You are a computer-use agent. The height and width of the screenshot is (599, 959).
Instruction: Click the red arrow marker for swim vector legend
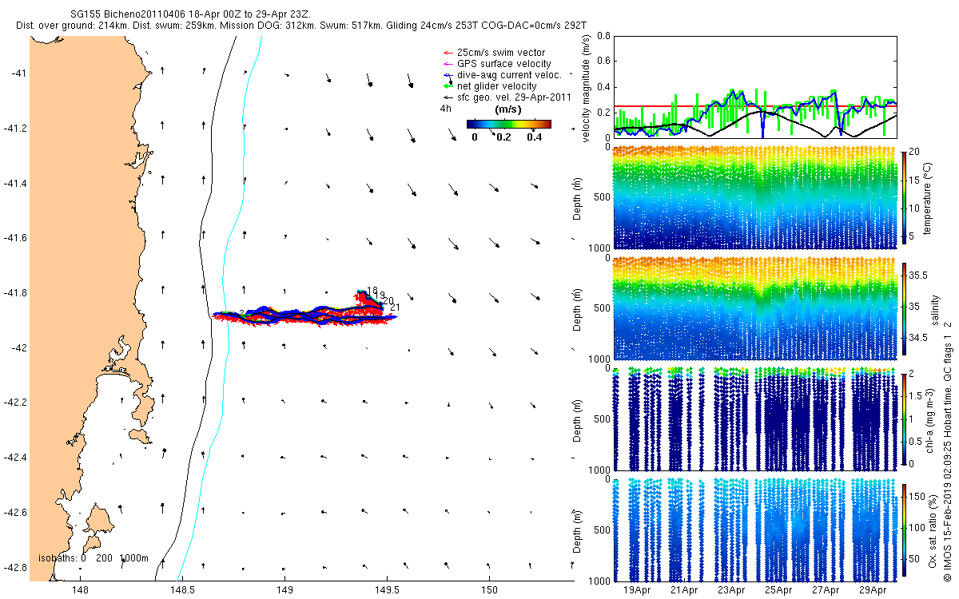[x=447, y=53]
